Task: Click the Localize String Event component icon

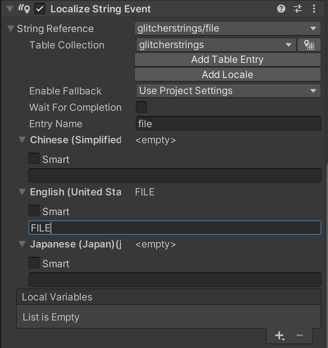Action: 24,9
